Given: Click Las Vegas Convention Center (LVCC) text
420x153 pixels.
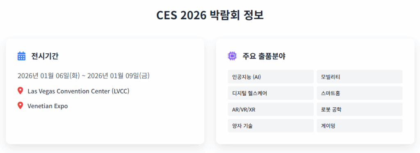Looking at the screenshot, I should tap(78, 91).
